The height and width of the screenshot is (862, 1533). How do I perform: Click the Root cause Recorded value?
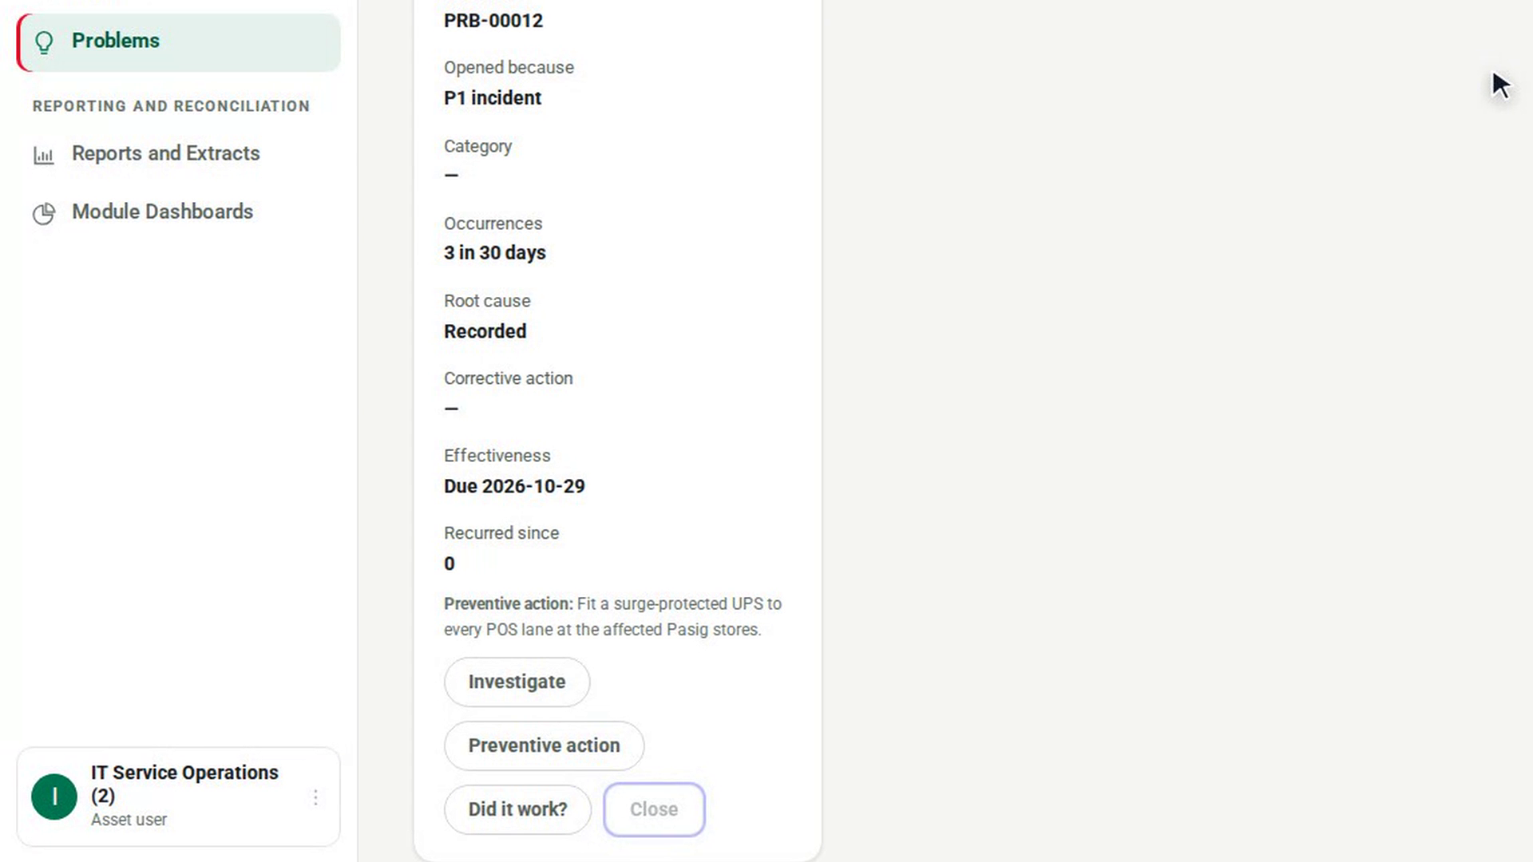pos(485,331)
